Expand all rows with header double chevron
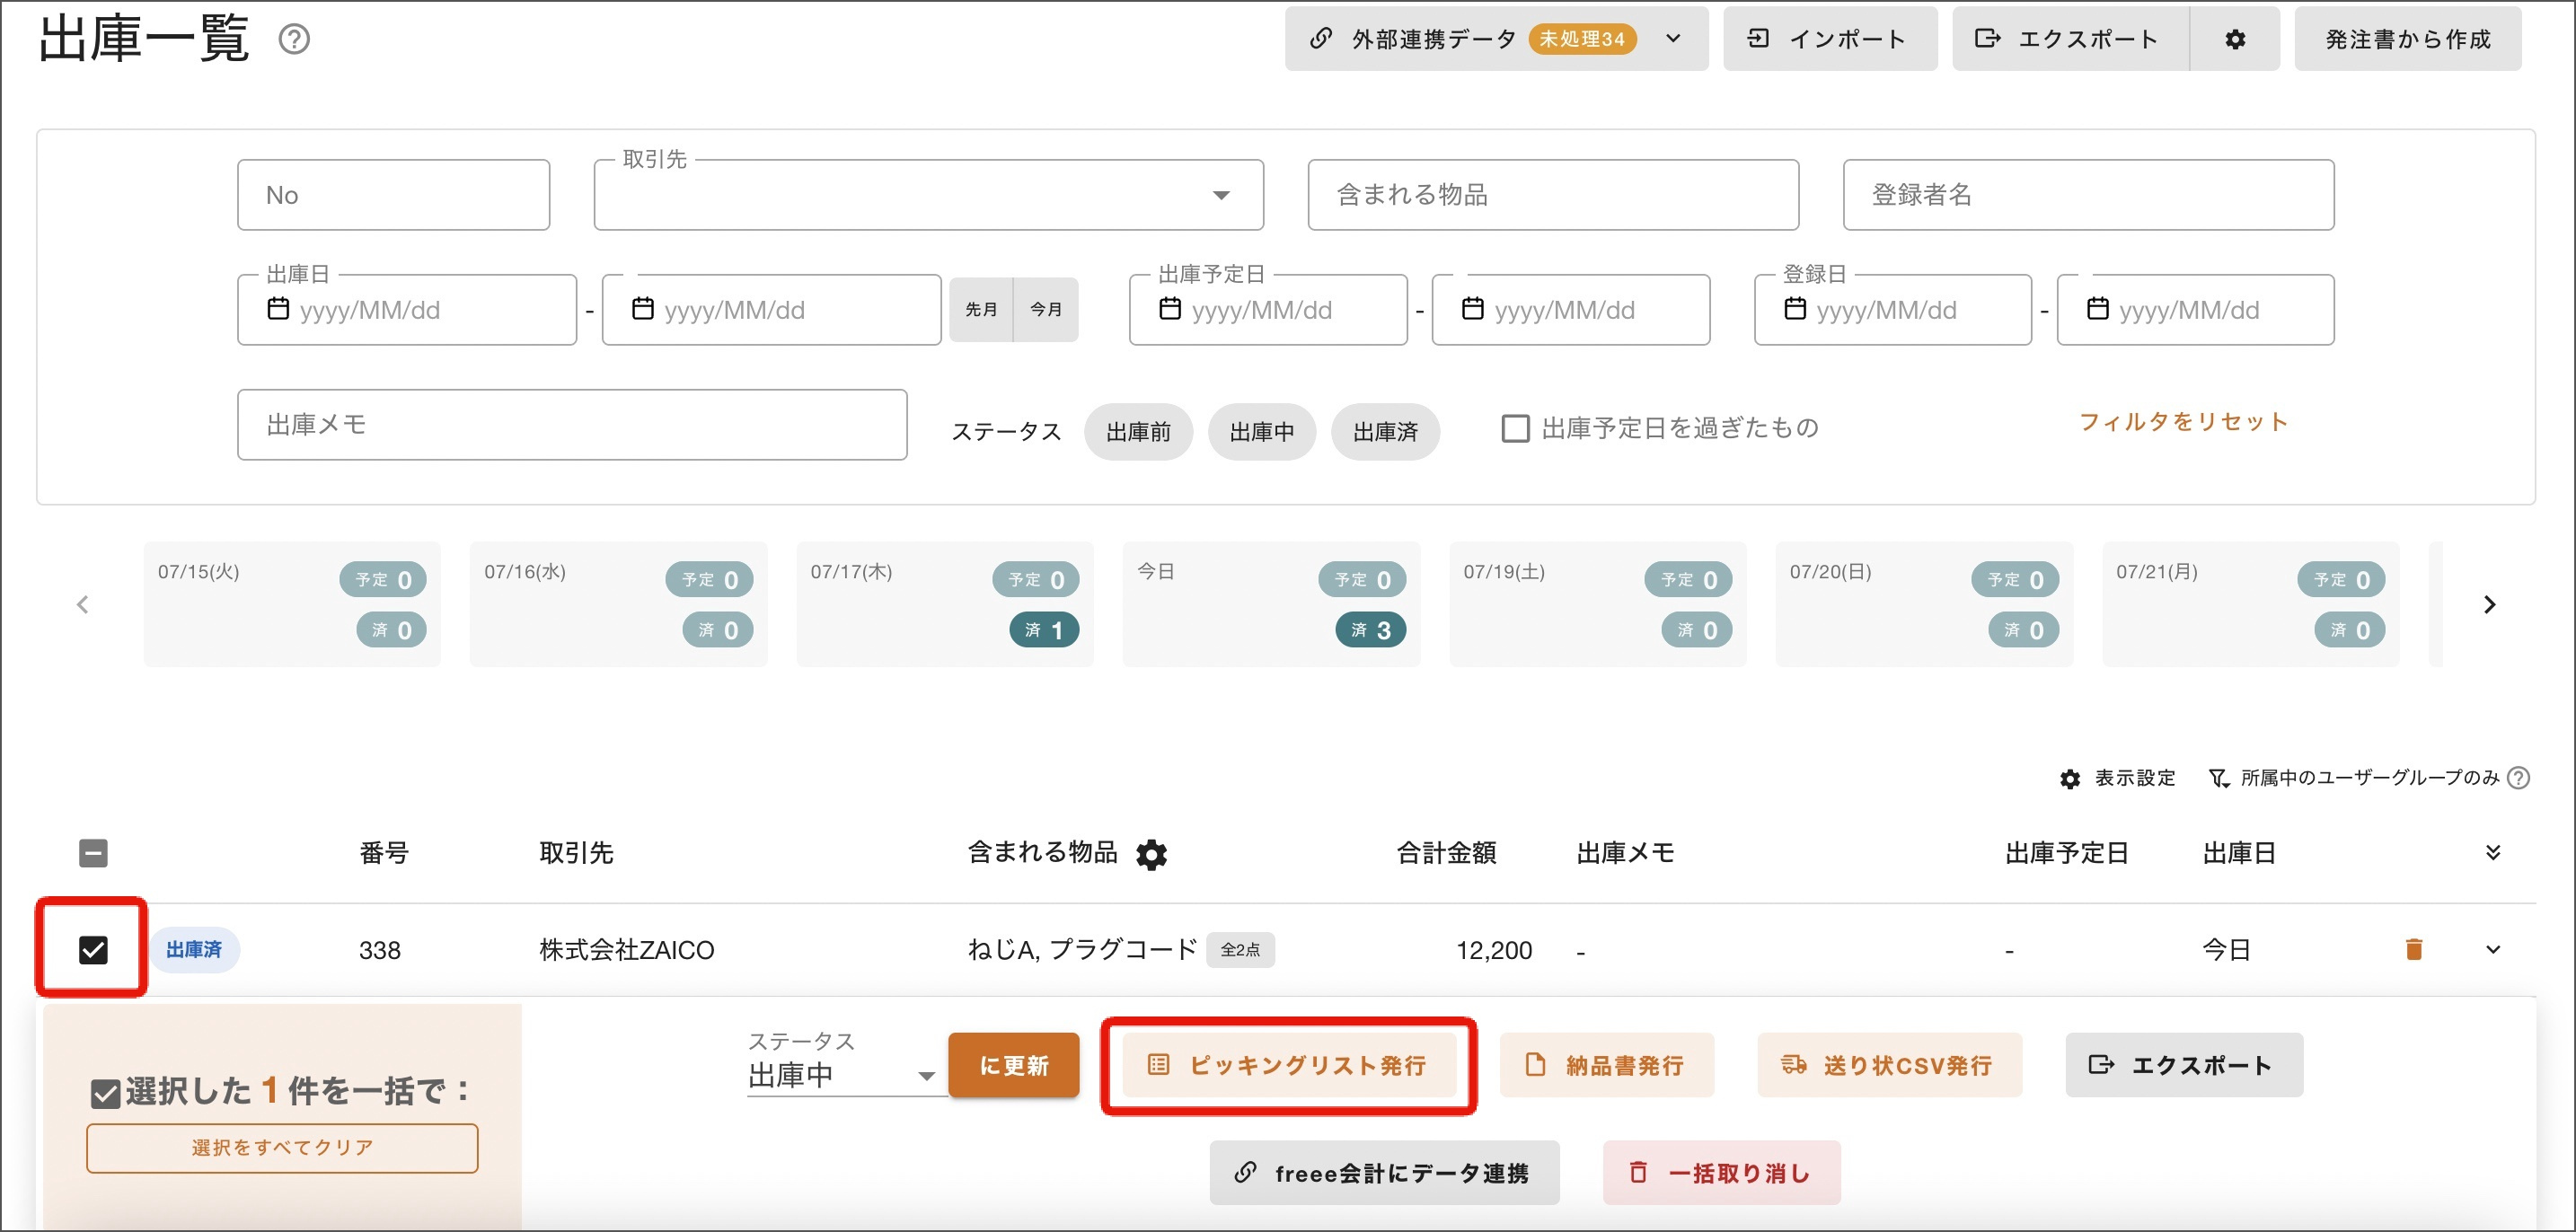The height and width of the screenshot is (1232, 2576). [x=2492, y=853]
